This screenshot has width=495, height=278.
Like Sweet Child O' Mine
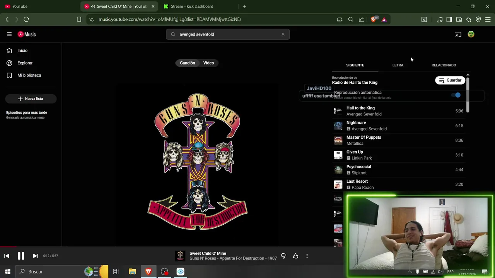point(295,256)
